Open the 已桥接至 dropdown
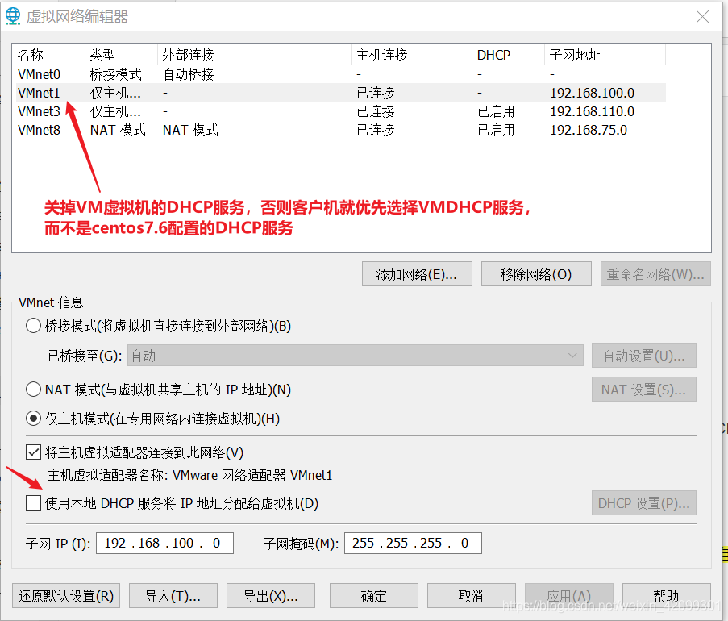Image resolution: width=728 pixels, height=621 pixels. [x=356, y=356]
